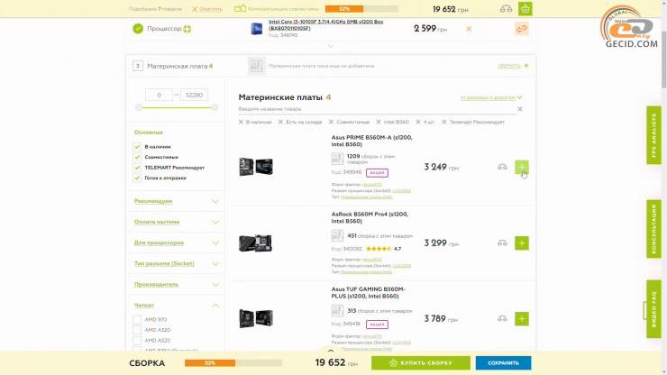667x375 pixels.
Task: Click the КУПИТЬ СБОРКУ button
Action: point(420,363)
